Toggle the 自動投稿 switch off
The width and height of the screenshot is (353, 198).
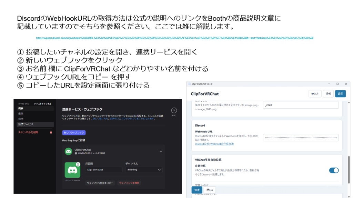pyautogui.click(x=334, y=170)
